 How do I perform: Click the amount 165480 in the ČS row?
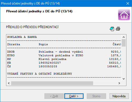pos(114,67)
